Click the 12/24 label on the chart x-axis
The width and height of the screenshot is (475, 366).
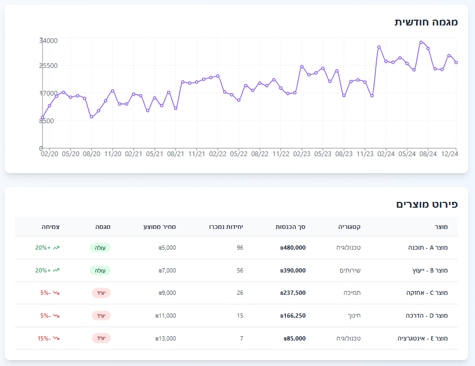pyautogui.click(x=449, y=154)
